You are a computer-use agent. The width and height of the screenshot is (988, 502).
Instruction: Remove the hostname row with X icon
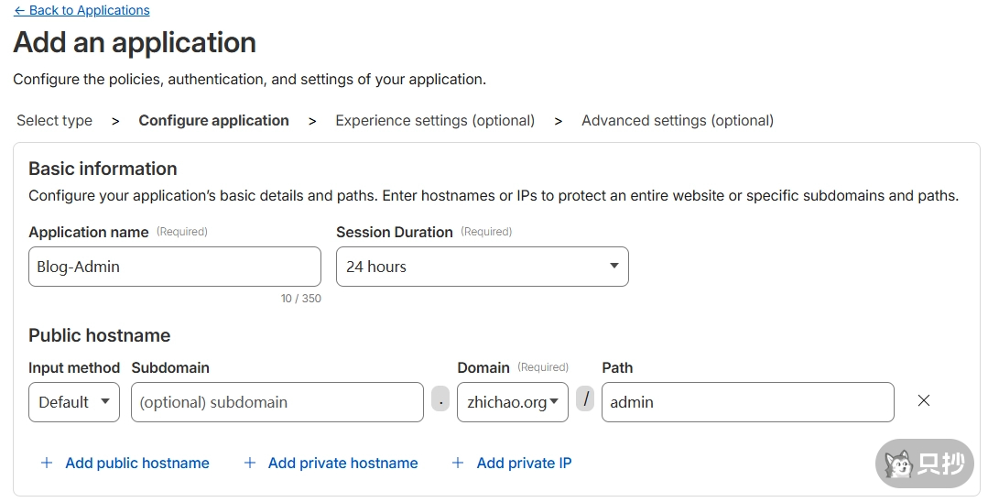(x=923, y=401)
